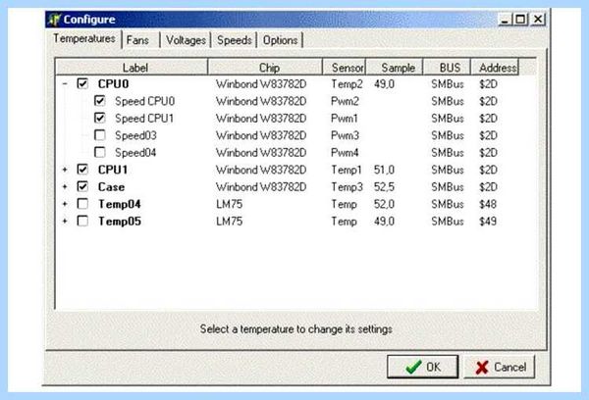Viewport: 589px width, 400px height.
Task: Click the red X icon on Cancel
Action: (x=482, y=368)
